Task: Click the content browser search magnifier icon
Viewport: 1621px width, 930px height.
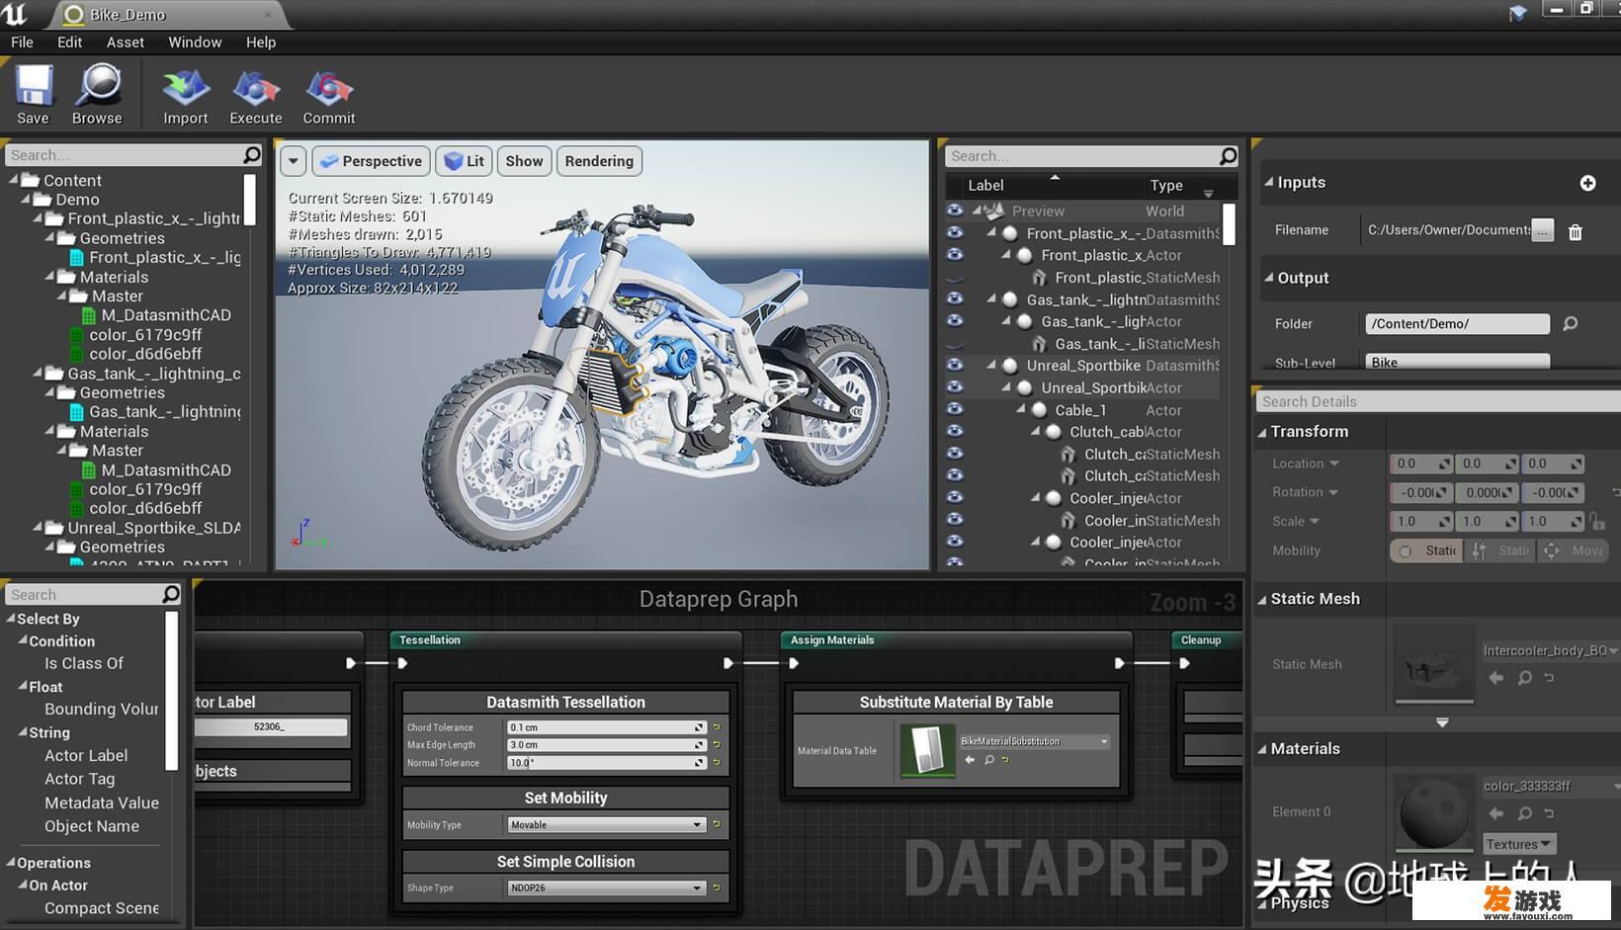Action: [x=252, y=155]
